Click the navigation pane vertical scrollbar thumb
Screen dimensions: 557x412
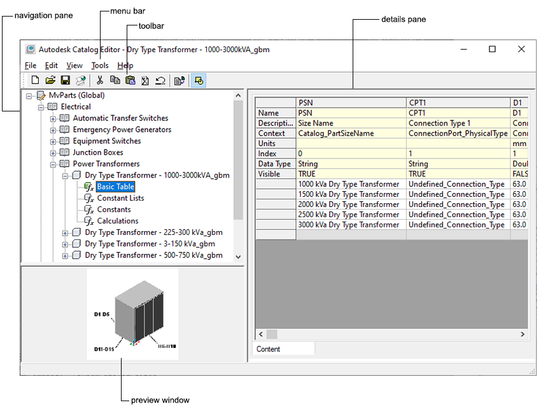click(238, 160)
